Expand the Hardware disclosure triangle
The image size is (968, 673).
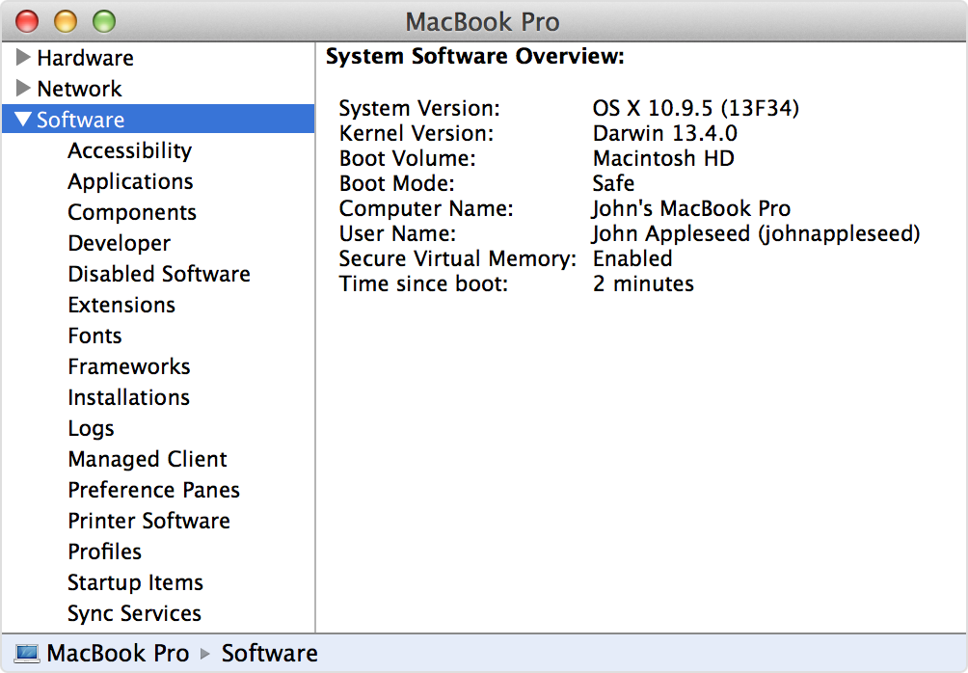click(x=23, y=58)
